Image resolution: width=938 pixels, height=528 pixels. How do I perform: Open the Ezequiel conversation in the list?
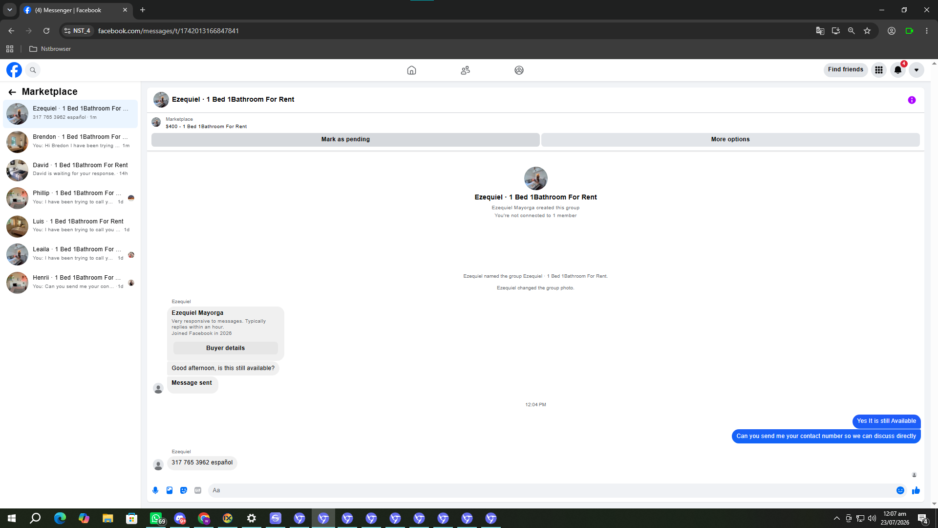pos(70,113)
